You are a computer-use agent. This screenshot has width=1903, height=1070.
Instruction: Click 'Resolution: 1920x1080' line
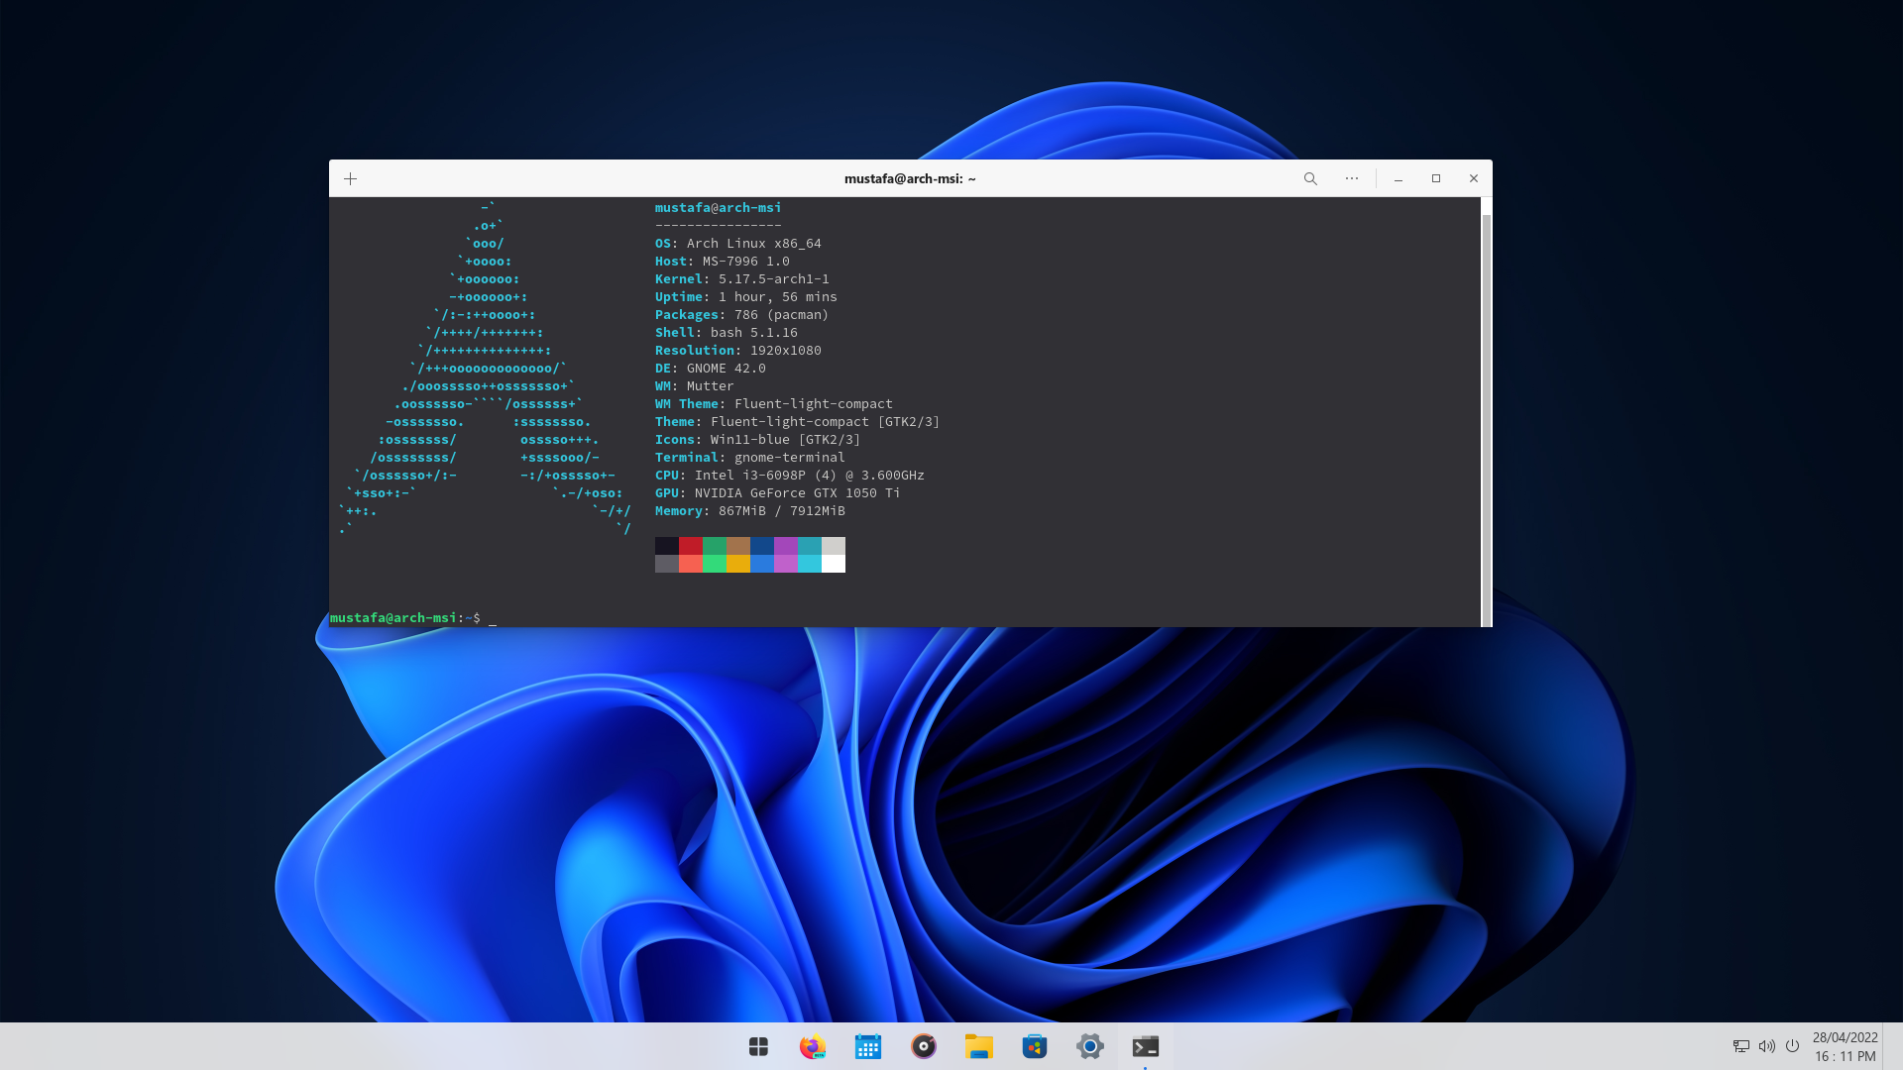click(737, 351)
